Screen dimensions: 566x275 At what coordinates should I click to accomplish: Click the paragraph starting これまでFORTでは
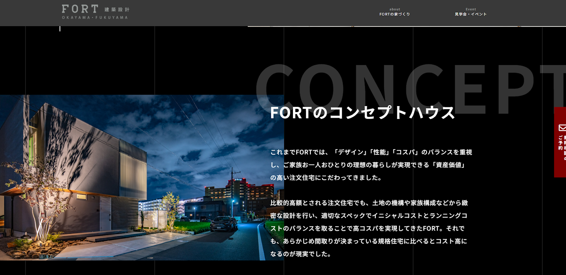(371, 165)
